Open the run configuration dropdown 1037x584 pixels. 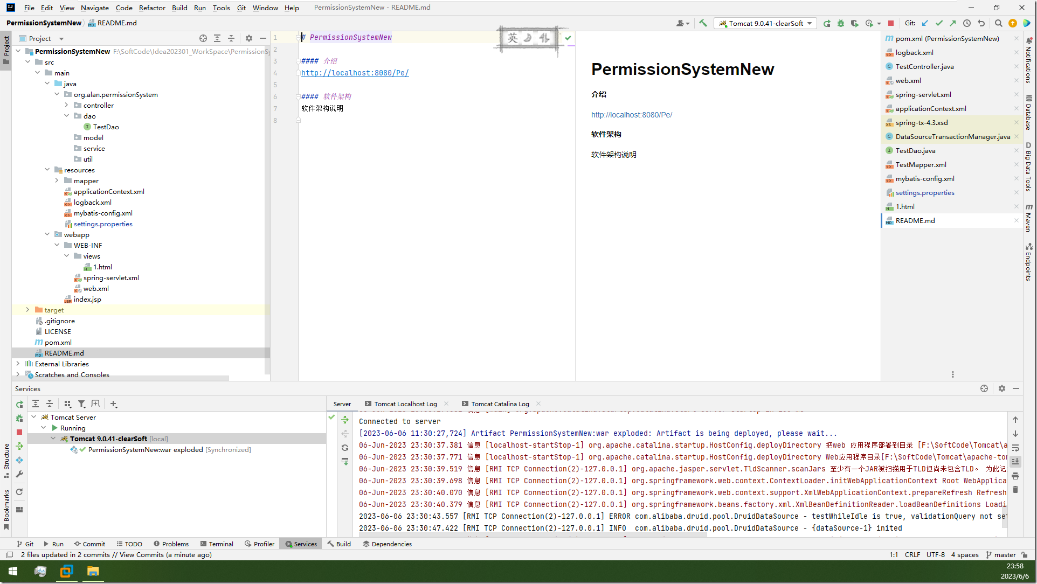tap(765, 23)
